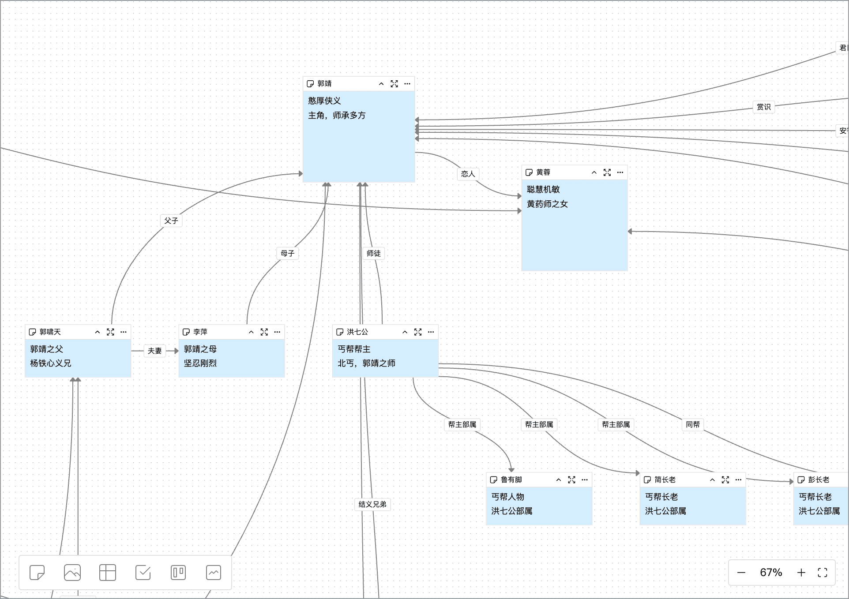Image resolution: width=849 pixels, height=599 pixels.
Task: Click 丐帮帮主 text in 洪七公 card
Action: click(x=354, y=349)
